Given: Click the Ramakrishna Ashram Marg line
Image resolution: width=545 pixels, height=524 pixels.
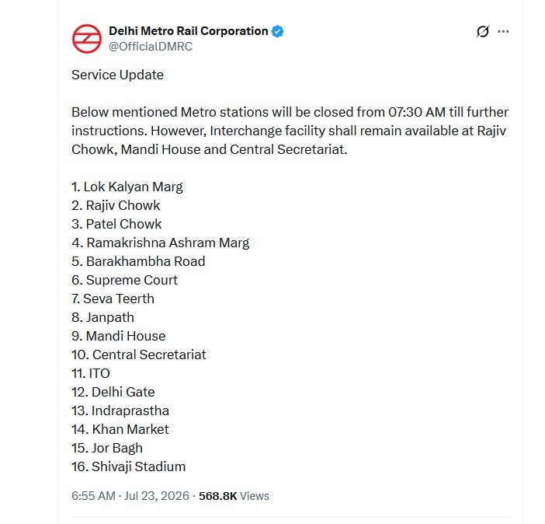Looking at the screenshot, I should 160,243.
